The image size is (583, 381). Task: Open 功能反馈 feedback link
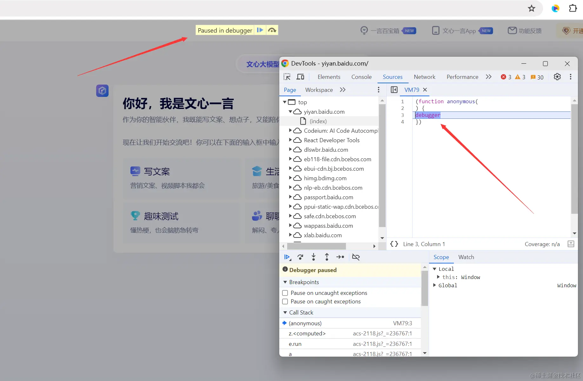pos(525,31)
